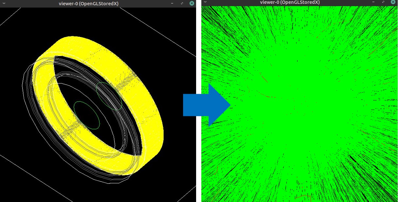The width and height of the screenshot is (398, 202).
Task: Maximize the right viewer-0 window
Action: [x=383, y=2]
